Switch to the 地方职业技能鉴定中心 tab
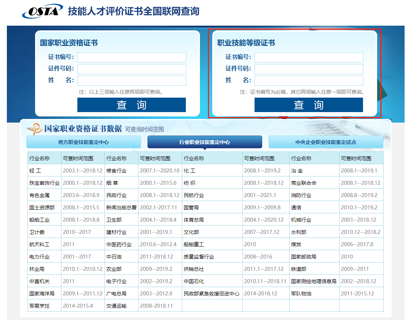The width and height of the screenshot is (414, 320). (x=83, y=142)
